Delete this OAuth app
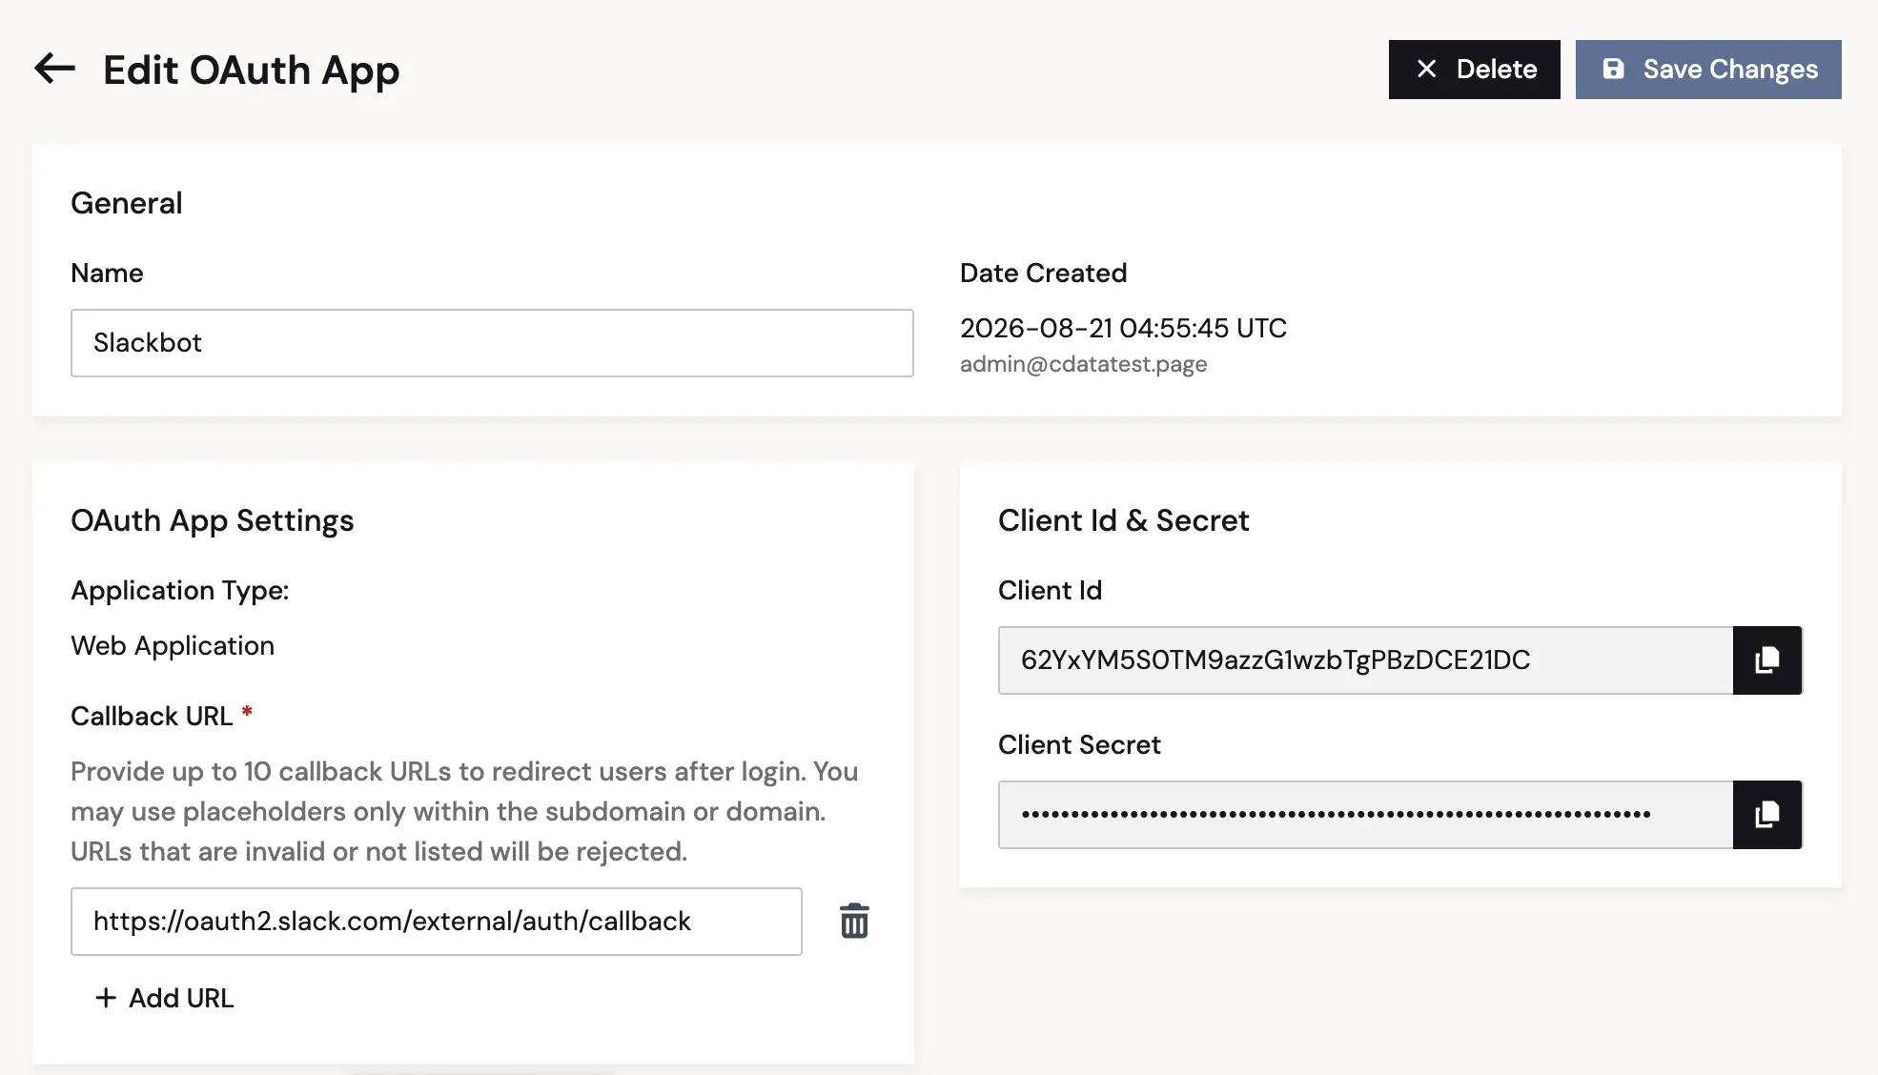 [1474, 70]
